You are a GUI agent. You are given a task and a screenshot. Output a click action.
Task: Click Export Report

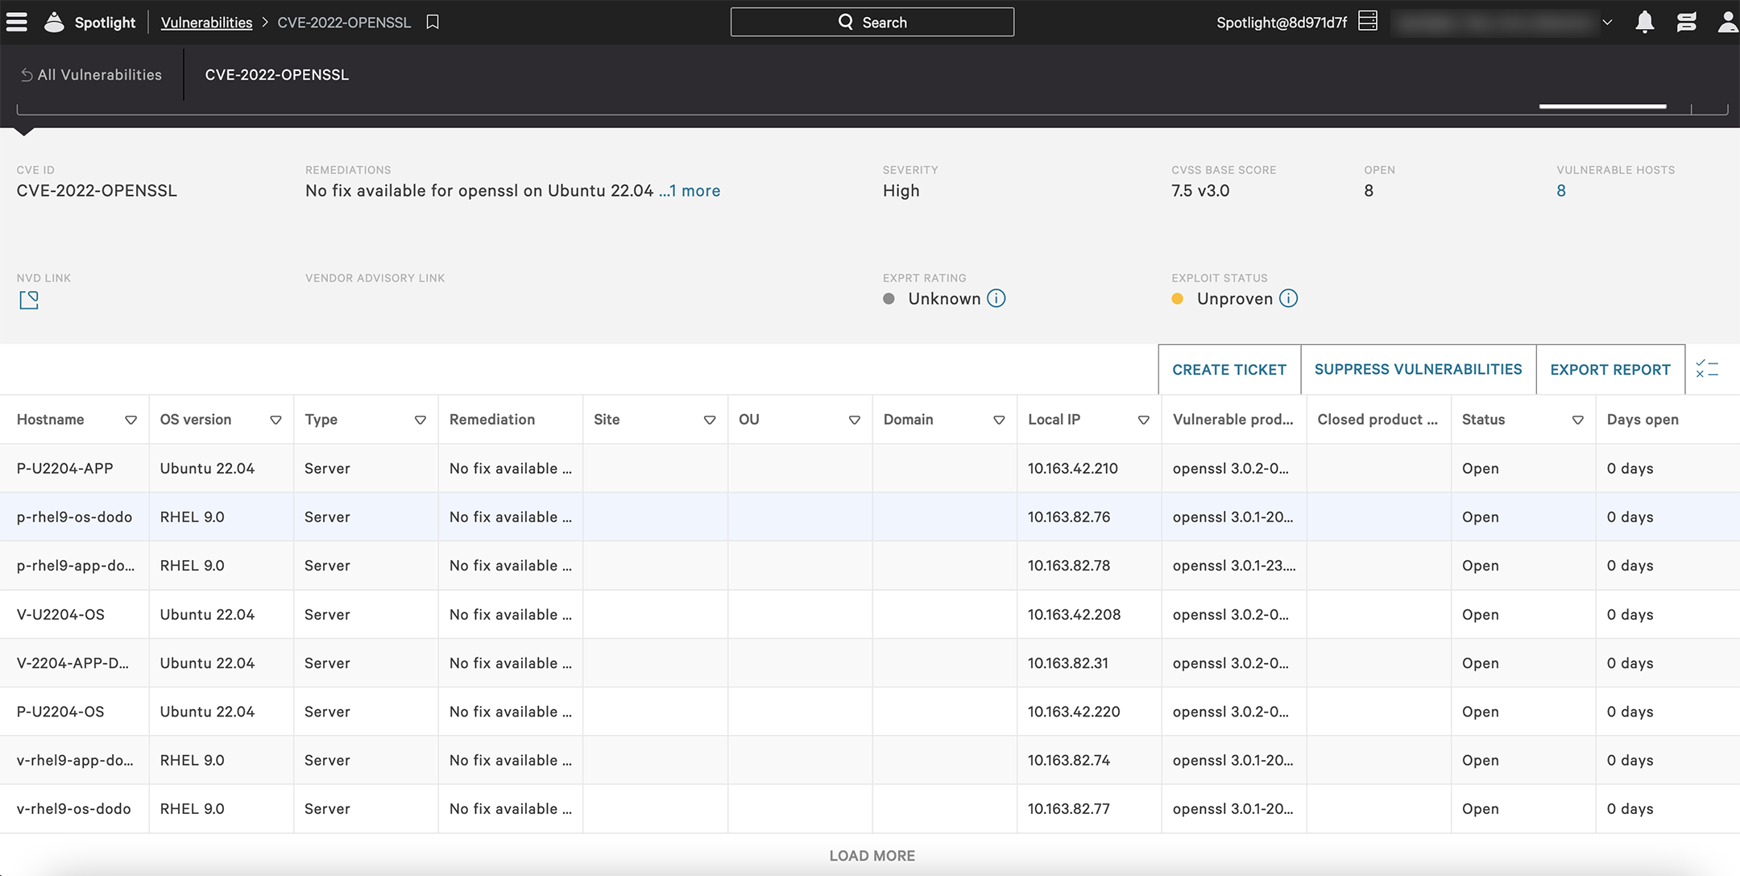click(1610, 370)
